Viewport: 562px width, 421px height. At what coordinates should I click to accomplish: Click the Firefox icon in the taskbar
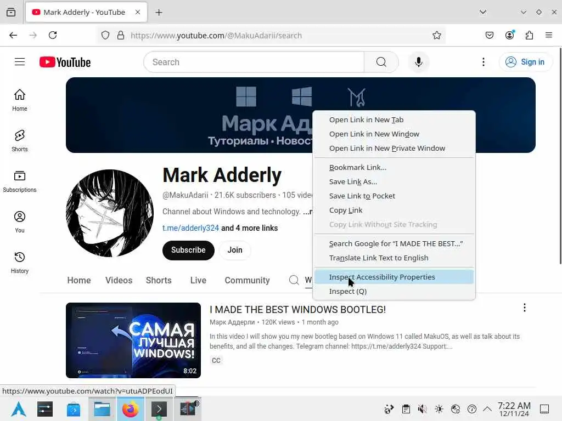coord(131,409)
